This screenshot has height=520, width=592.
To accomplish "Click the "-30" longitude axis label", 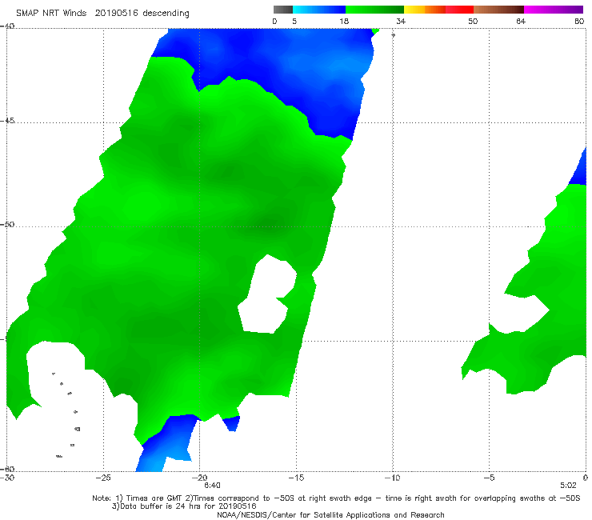I will [x=7, y=478].
